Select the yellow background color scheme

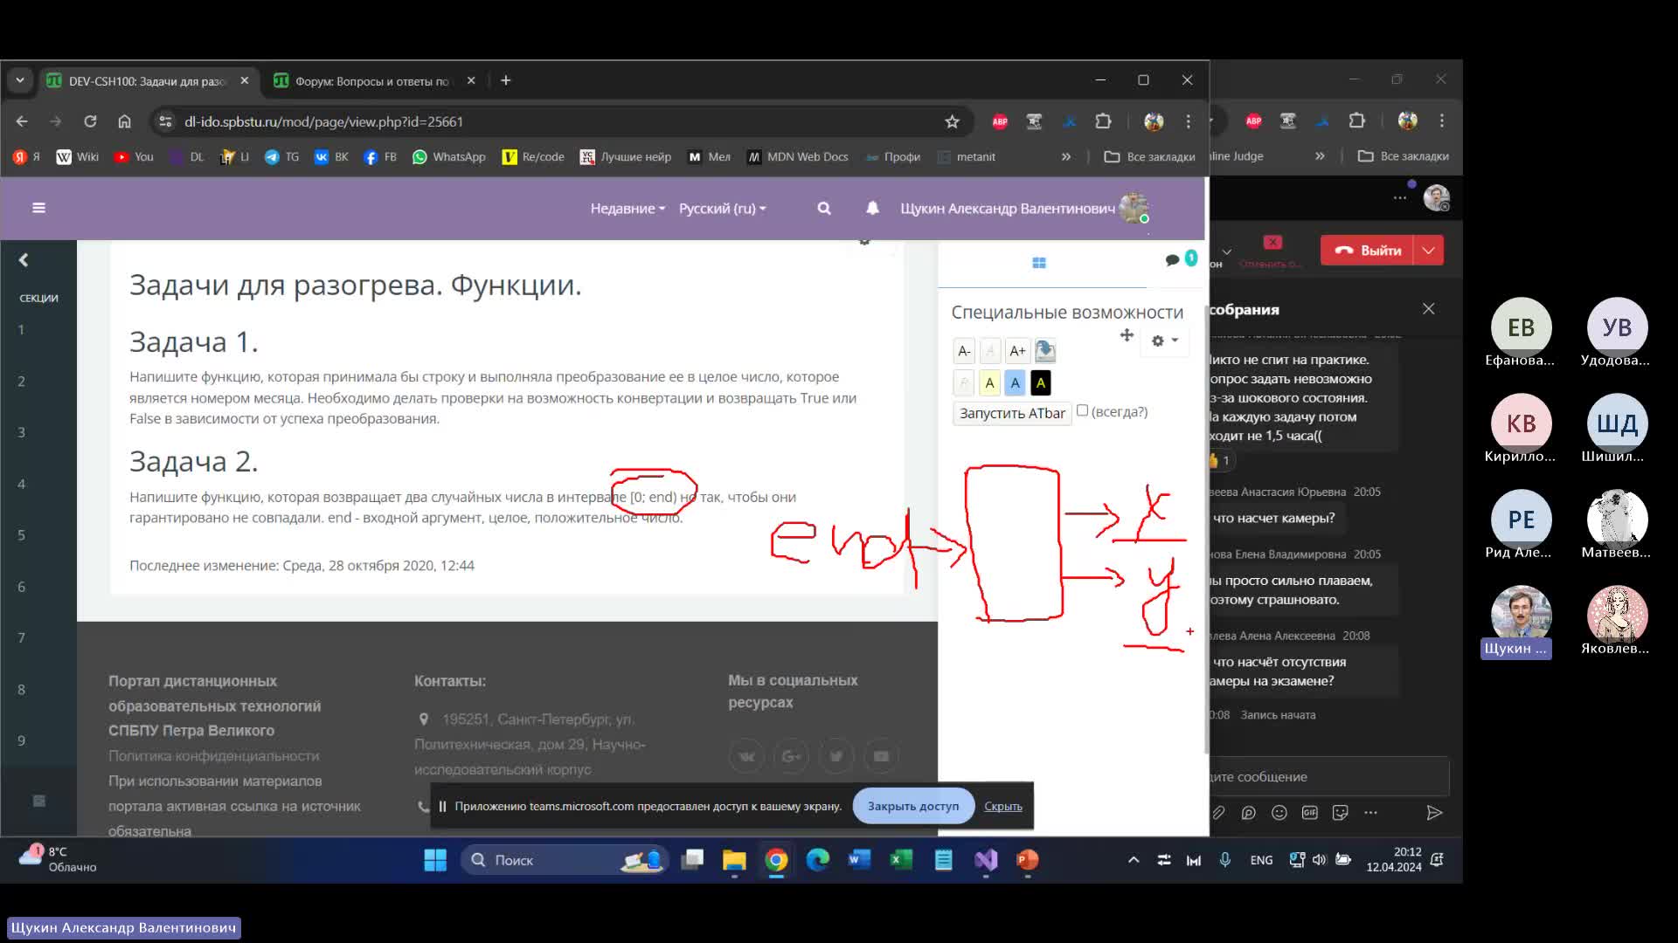[x=989, y=382]
